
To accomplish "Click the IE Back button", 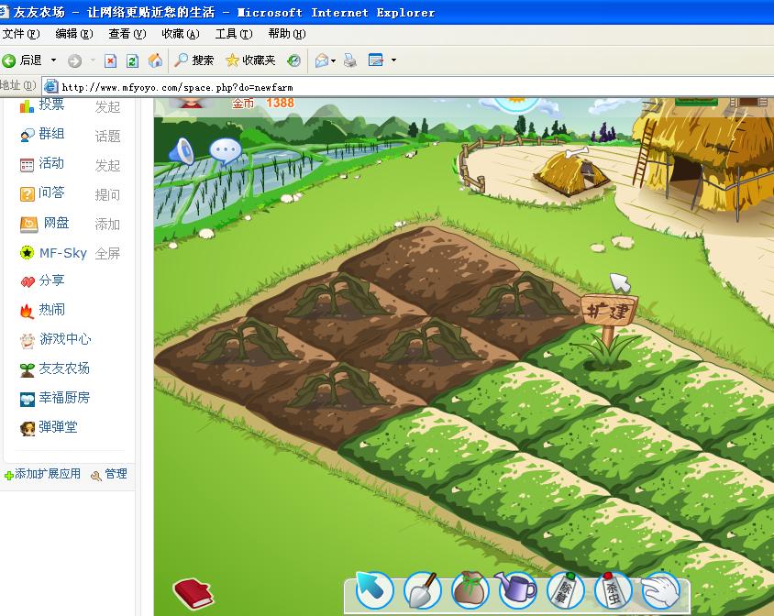I will (x=22, y=60).
